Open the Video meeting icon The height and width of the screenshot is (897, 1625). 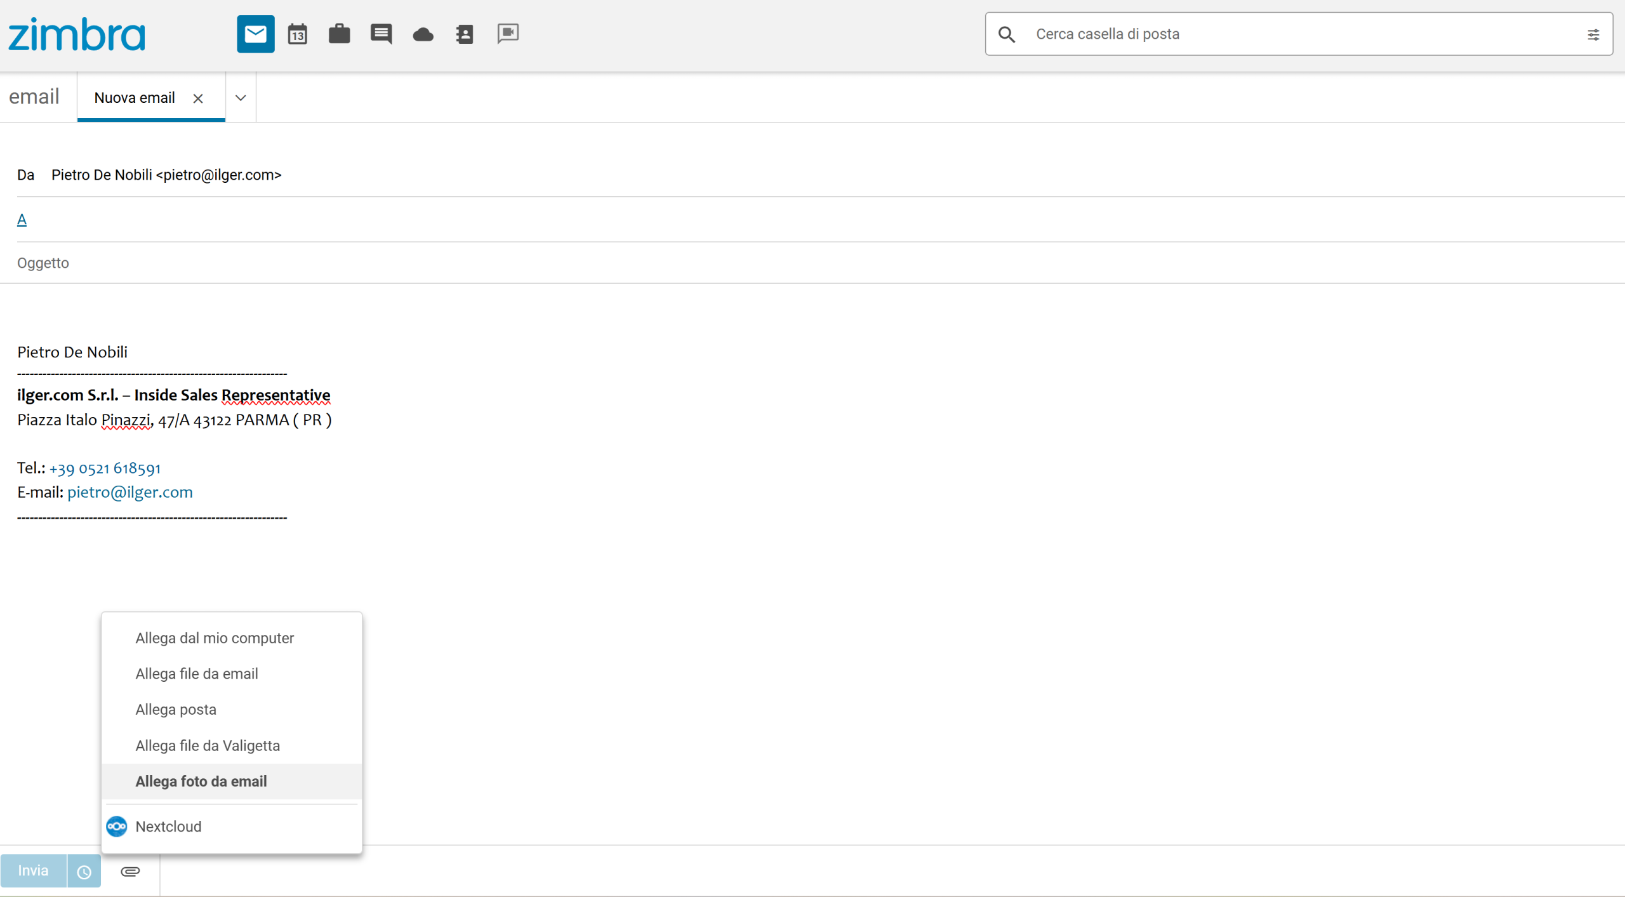pyautogui.click(x=508, y=33)
